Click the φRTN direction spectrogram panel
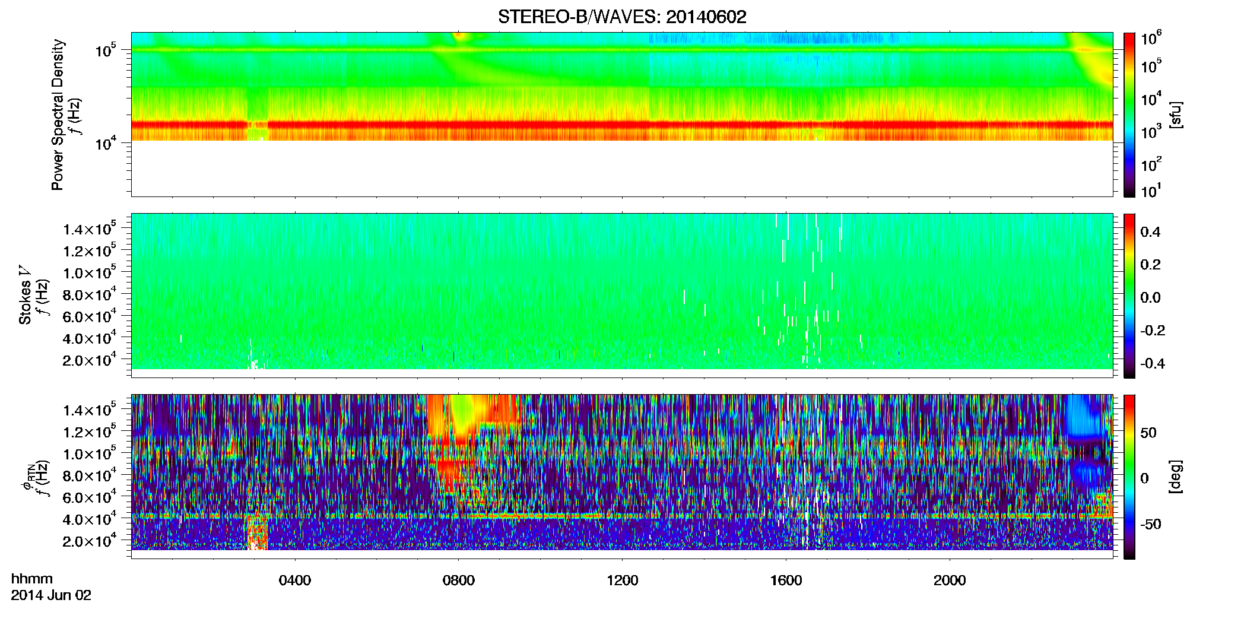The image size is (1244, 641). click(x=622, y=476)
